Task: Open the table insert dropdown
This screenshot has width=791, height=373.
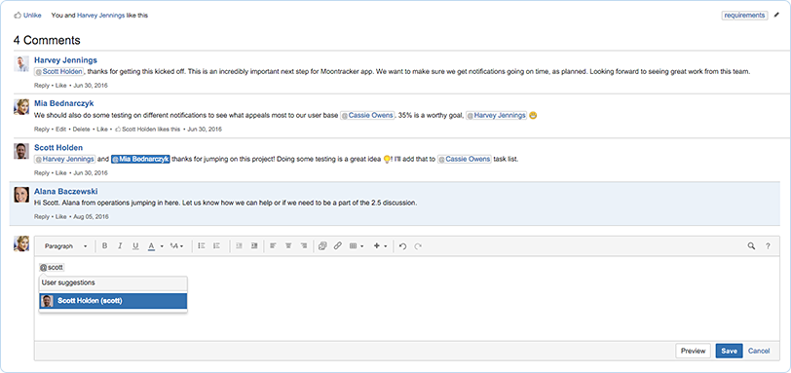Action: pyautogui.click(x=357, y=246)
